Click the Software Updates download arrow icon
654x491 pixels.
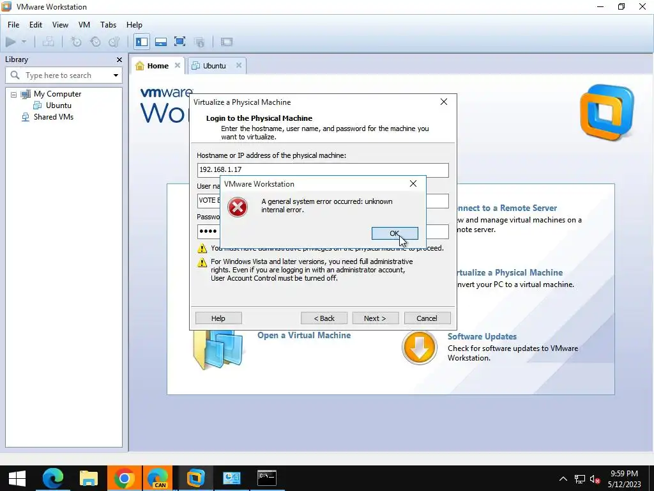[x=420, y=347]
